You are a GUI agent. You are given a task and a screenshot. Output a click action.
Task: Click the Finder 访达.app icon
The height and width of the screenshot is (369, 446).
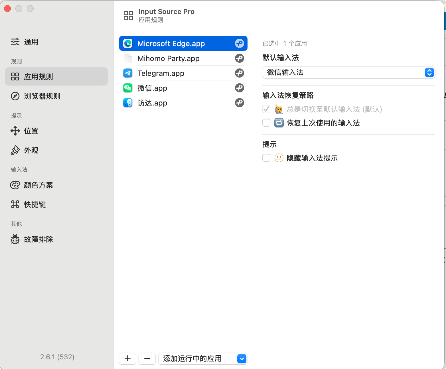(128, 103)
